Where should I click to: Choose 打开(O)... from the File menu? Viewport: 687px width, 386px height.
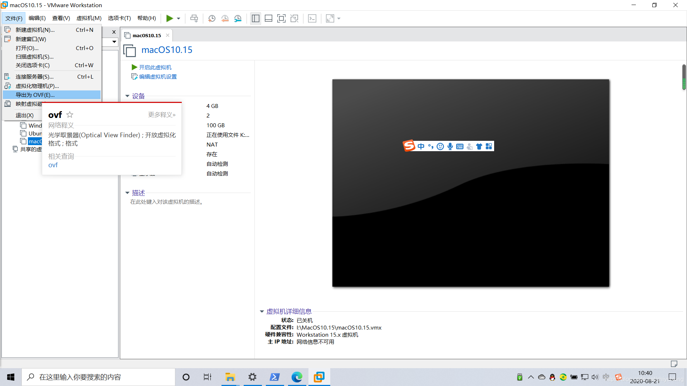pyautogui.click(x=52, y=48)
